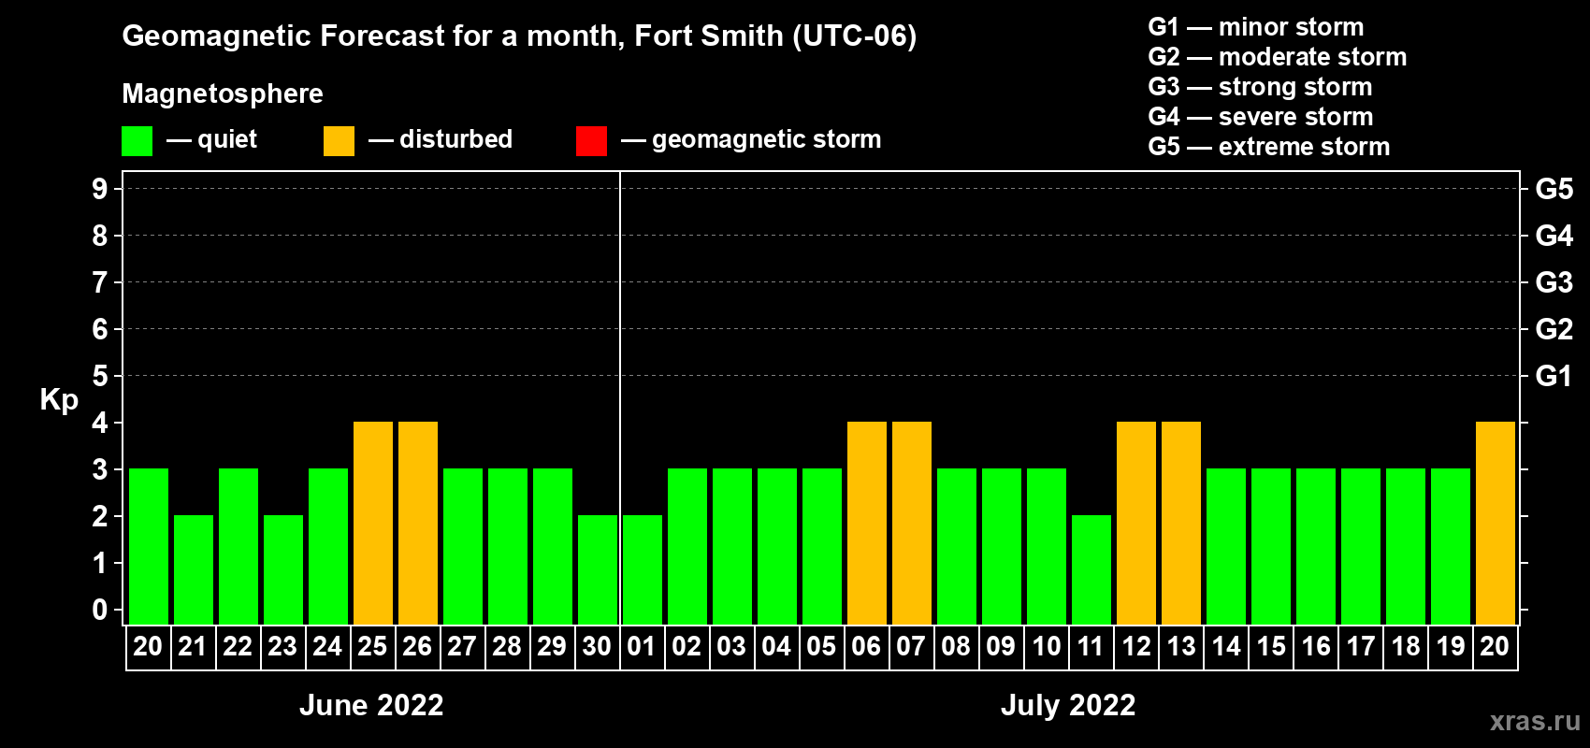Click the Geomagnetic Forecast chart title
The width and height of the screenshot is (1590, 748).
(519, 36)
